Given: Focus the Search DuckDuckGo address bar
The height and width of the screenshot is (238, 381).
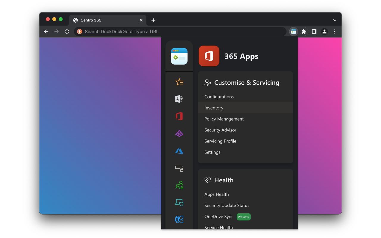Looking at the screenshot, I should click(x=180, y=32).
